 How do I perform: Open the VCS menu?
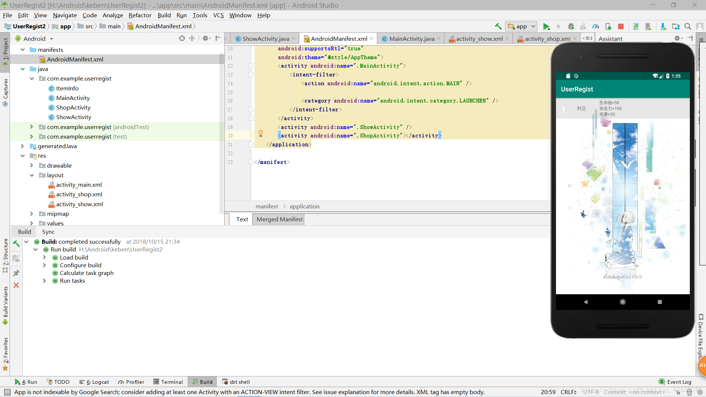click(218, 15)
